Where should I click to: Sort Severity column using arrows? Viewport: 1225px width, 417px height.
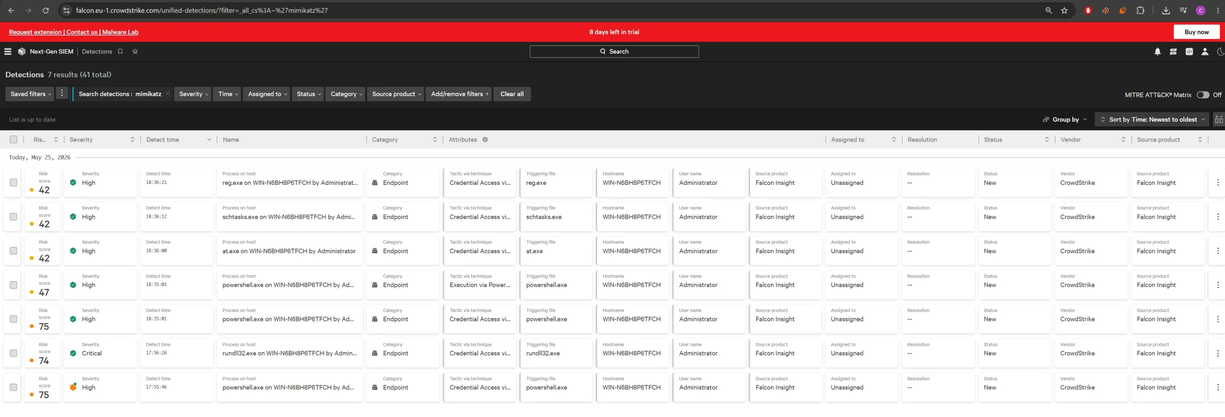(x=132, y=139)
